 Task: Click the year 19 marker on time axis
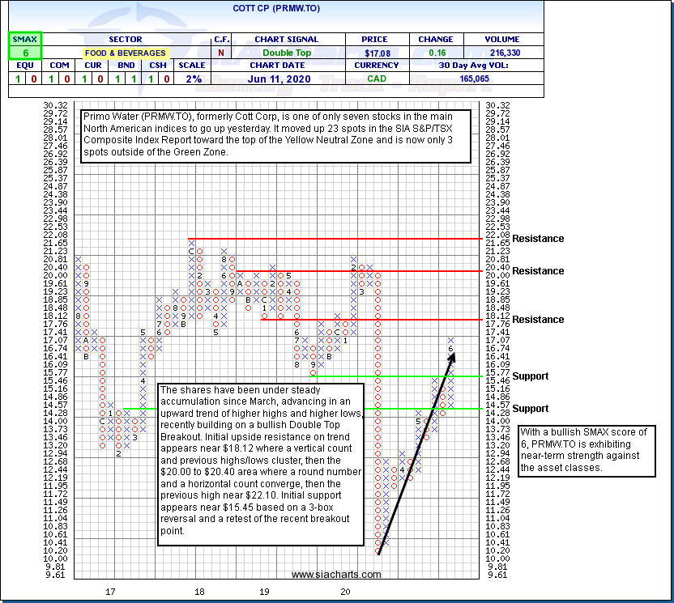[265, 592]
